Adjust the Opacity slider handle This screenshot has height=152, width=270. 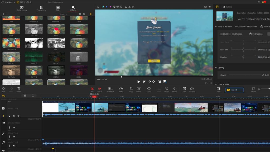pos(263,75)
